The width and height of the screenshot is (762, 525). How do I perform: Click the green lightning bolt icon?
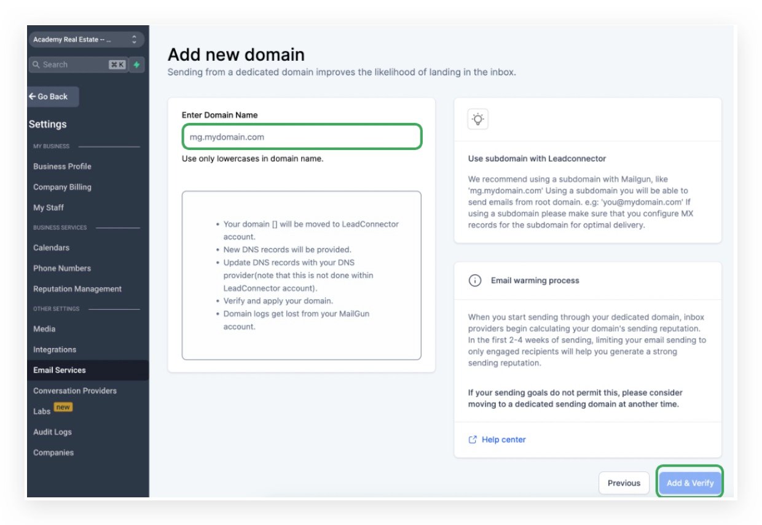(x=136, y=65)
